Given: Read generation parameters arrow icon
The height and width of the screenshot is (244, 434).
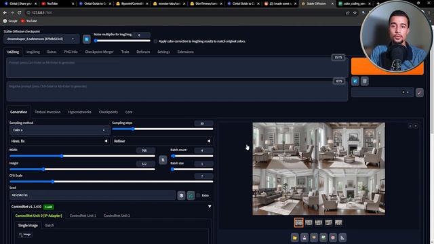Looking at the screenshot, I should pos(355,81).
